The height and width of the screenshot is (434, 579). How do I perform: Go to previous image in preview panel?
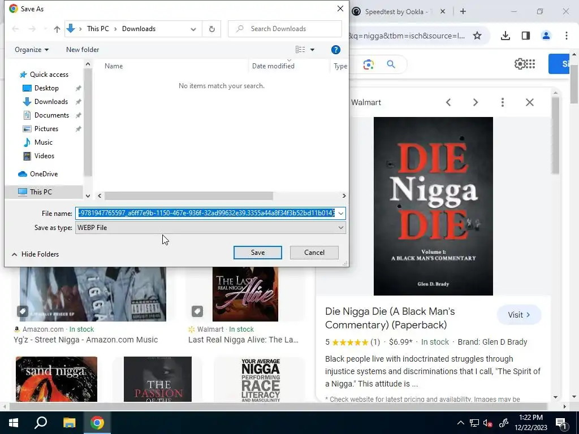448,102
